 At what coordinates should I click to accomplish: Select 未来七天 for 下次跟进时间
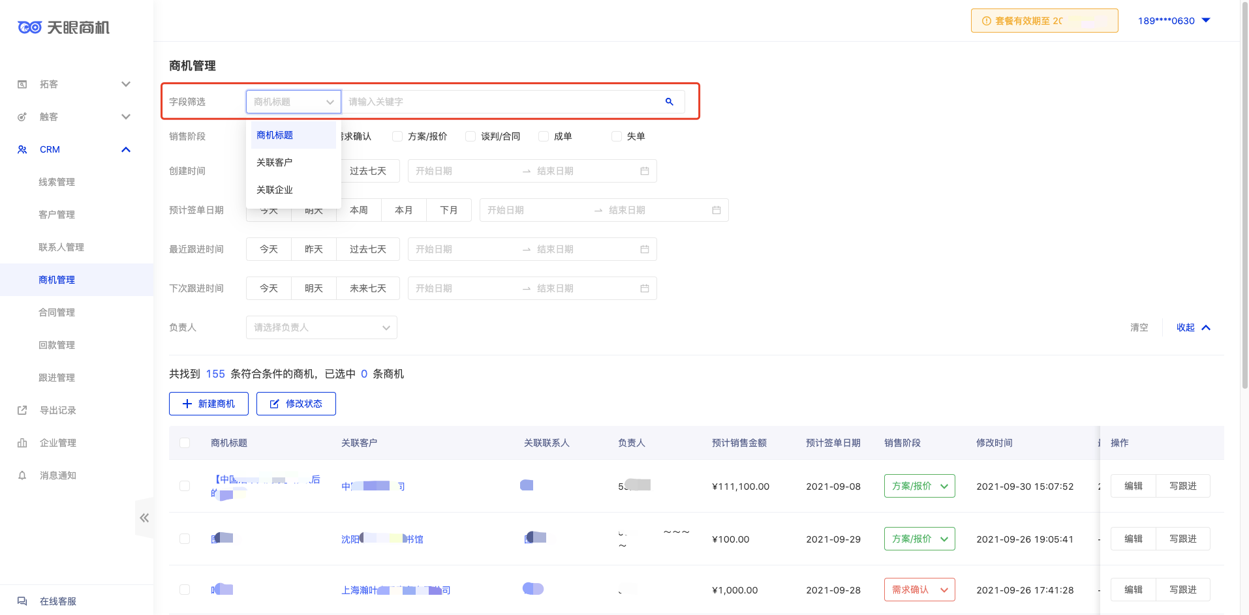tap(368, 288)
